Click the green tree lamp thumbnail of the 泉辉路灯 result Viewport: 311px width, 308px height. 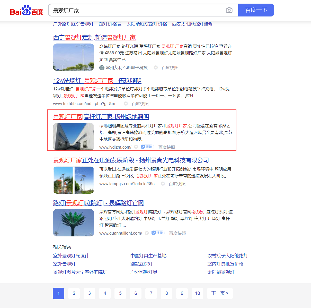point(74,223)
